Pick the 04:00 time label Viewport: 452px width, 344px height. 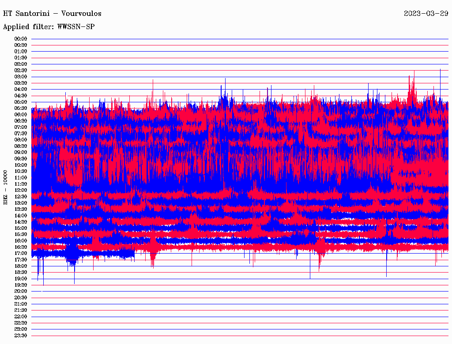coord(21,90)
